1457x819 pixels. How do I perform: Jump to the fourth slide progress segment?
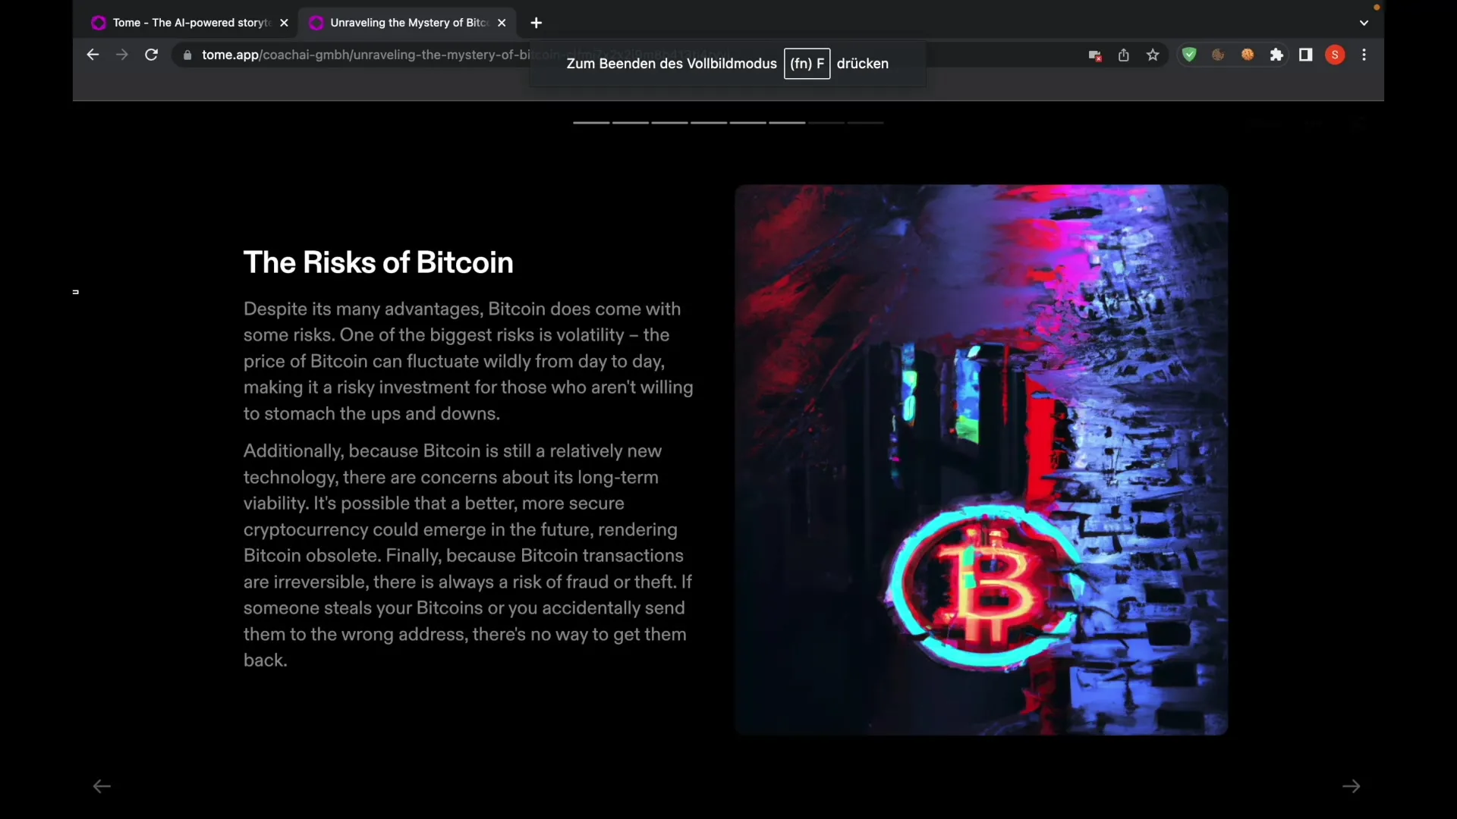pyautogui.click(x=709, y=122)
